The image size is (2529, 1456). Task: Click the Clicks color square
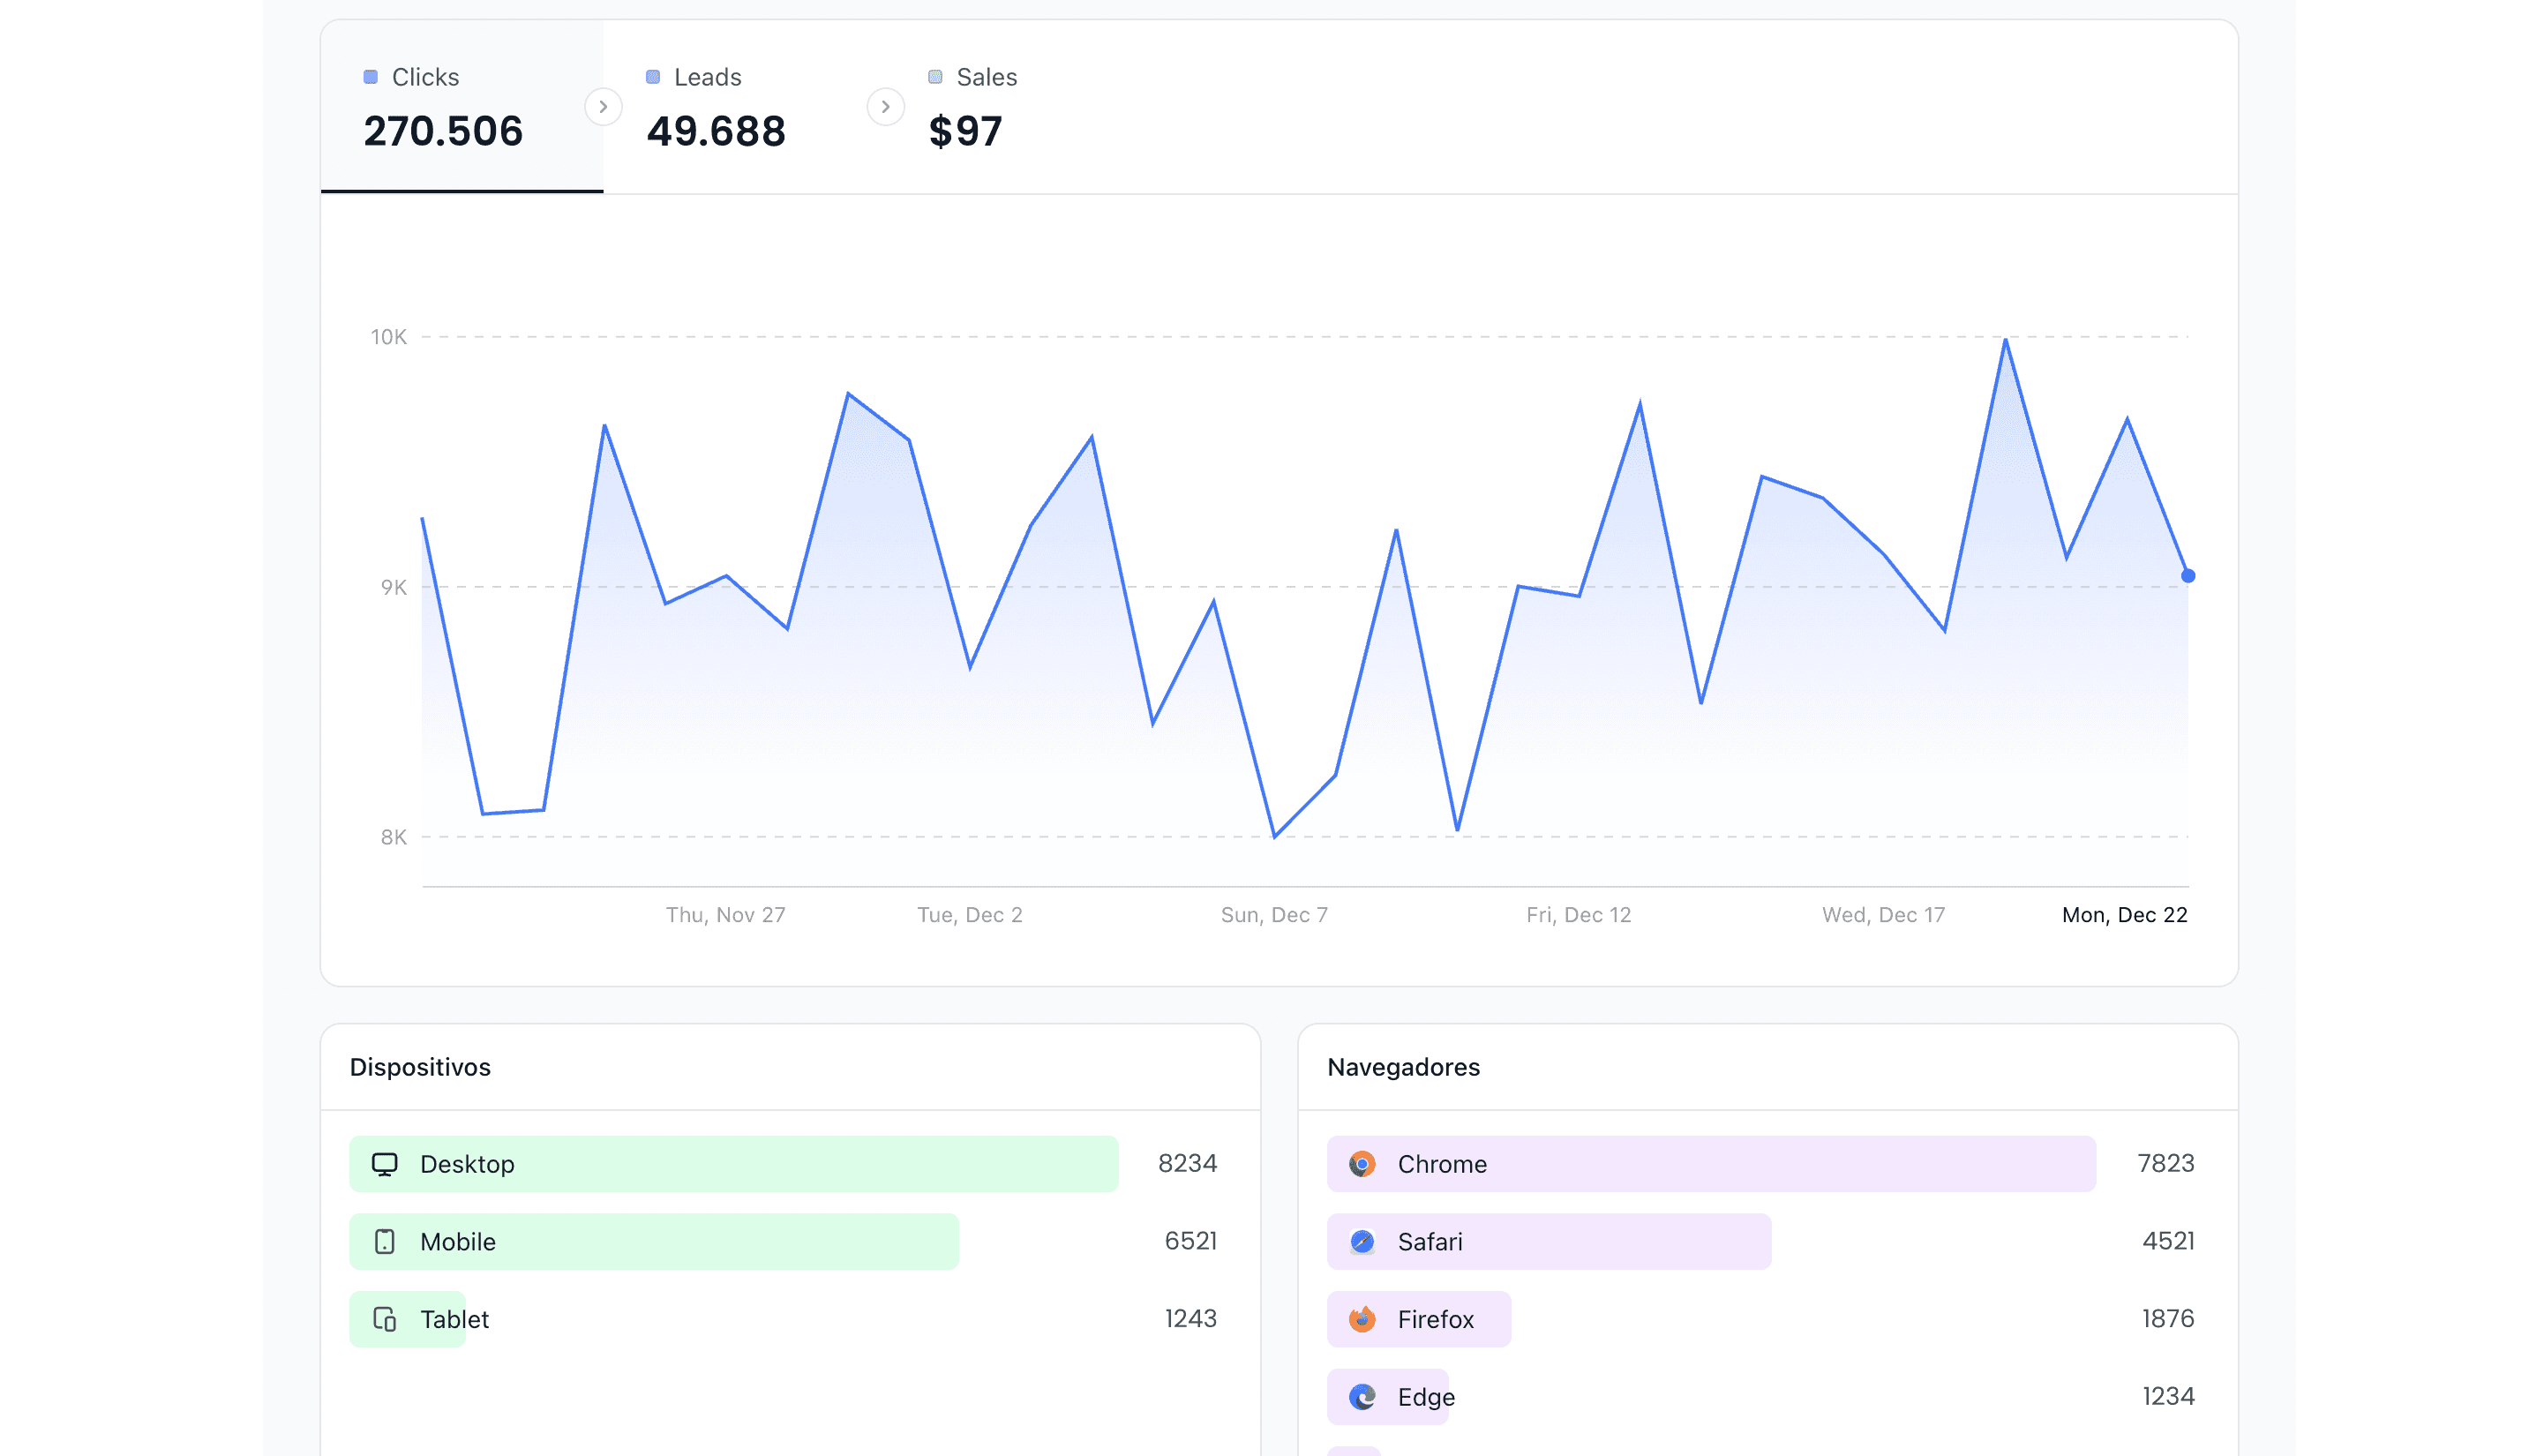[x=371, y=77]
